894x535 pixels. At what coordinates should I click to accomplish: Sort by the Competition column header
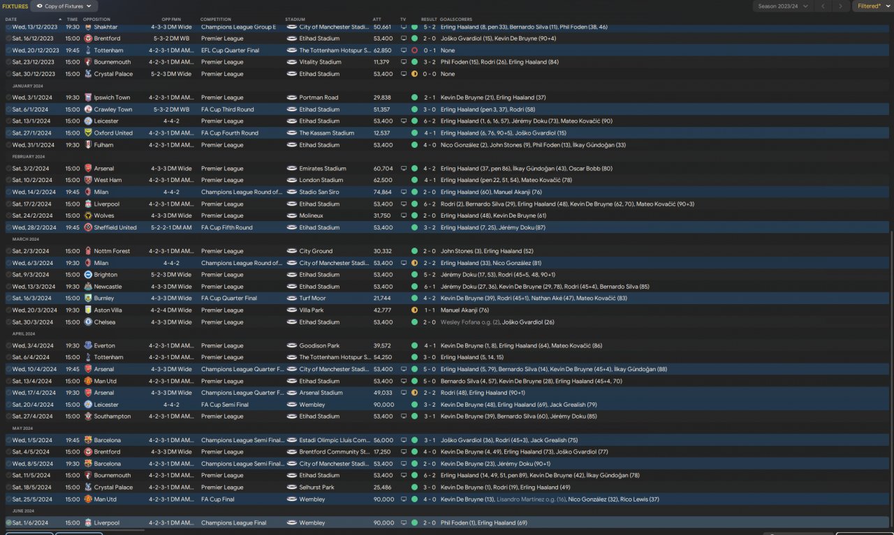[x=216, y=20]
